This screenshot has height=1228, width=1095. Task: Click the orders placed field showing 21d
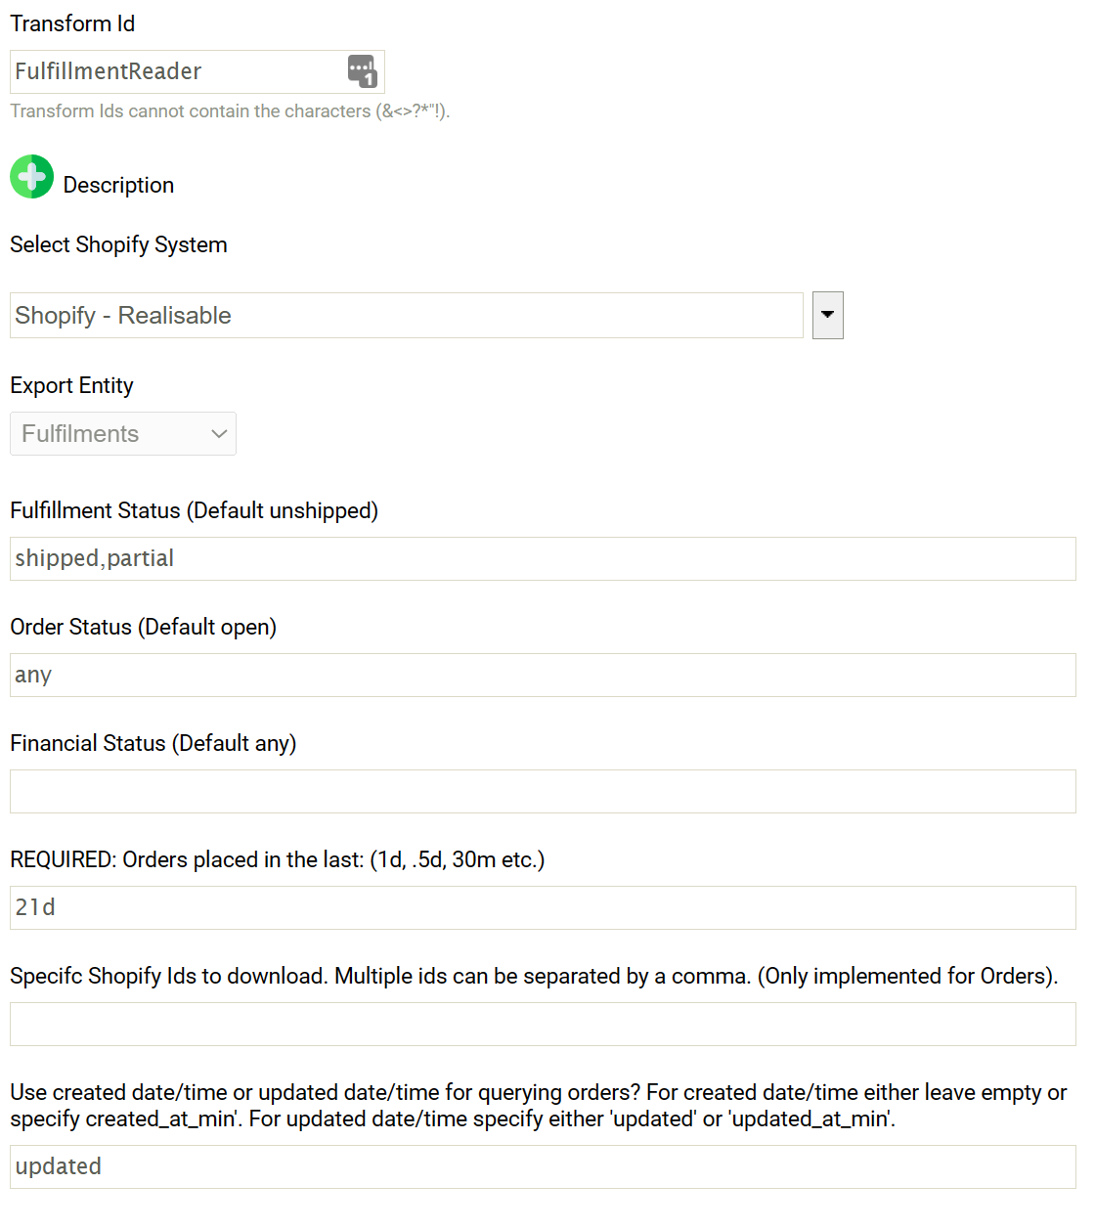click(x=543, y=907)
